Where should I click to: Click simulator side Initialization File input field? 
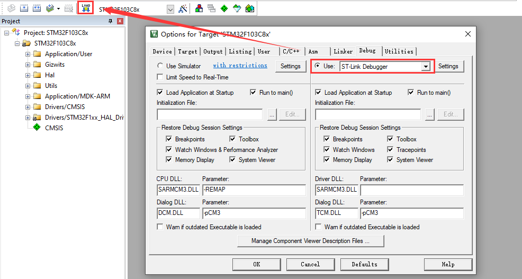point(210,114)
